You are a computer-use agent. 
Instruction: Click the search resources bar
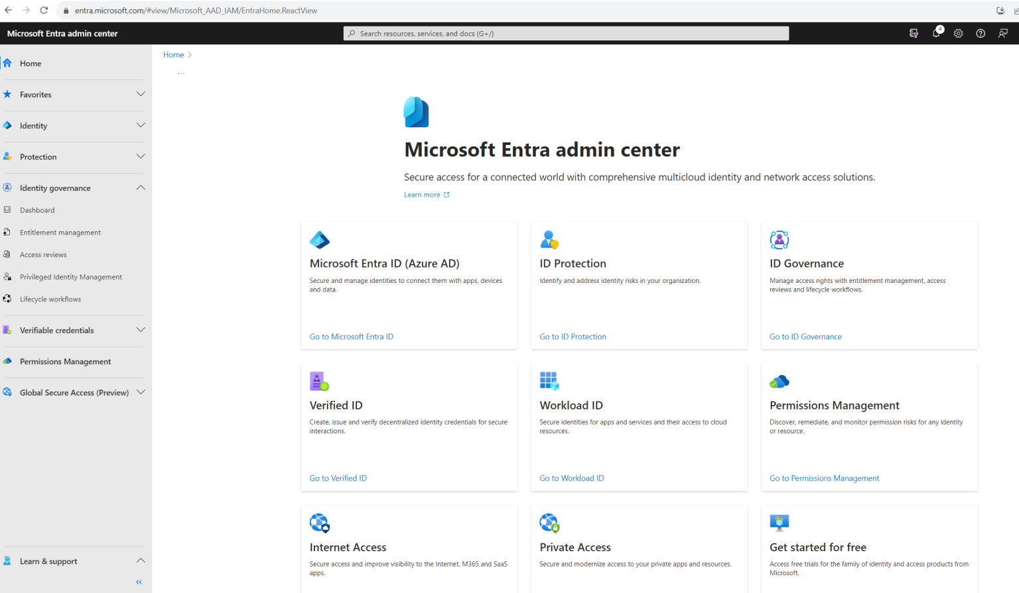point(565,32)
